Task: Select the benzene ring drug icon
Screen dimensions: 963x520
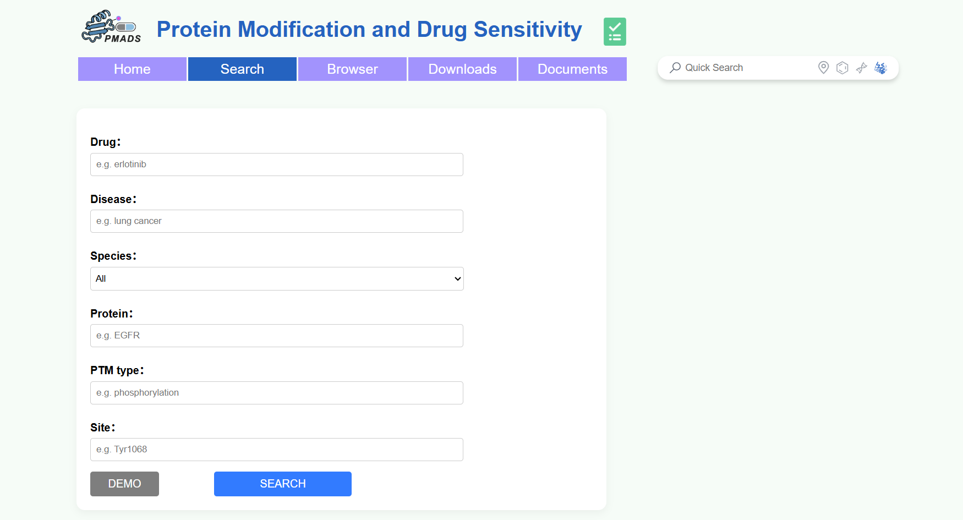Action: [x=842, y=68]
